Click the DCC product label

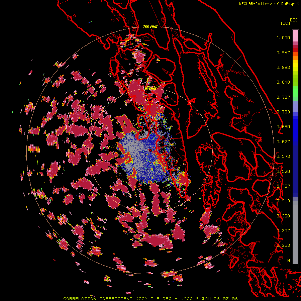pos(294,20)
